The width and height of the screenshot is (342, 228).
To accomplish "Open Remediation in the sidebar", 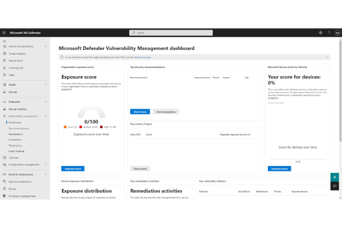I will pyautogui.click(x=16, y=134).
